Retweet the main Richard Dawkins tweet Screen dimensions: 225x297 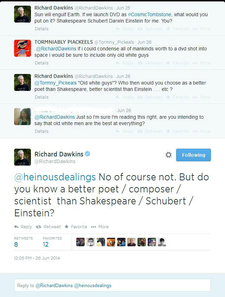pyautogui.click(x=48, y=227)
